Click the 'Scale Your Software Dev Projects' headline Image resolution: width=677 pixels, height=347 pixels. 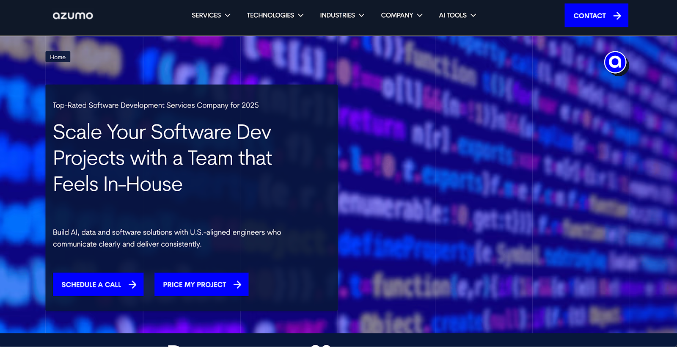(162, 158)
